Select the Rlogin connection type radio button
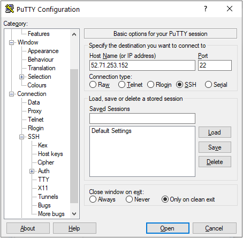This screenshot has height=238, width=243. click(150, 85)
